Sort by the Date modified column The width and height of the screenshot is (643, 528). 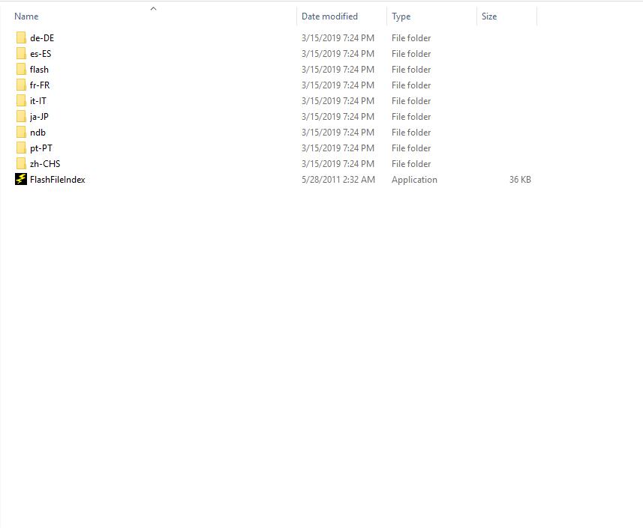(329, 16)
